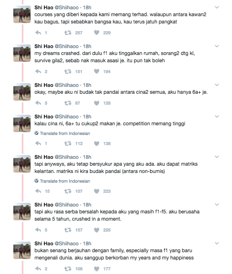Open the @Shiihaoo handle on 'bukan senang' tweet

67,243
